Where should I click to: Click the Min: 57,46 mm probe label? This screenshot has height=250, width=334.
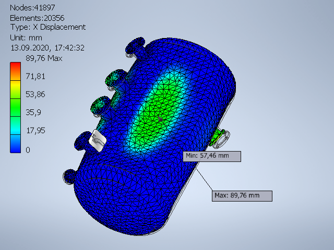[212, 156]
